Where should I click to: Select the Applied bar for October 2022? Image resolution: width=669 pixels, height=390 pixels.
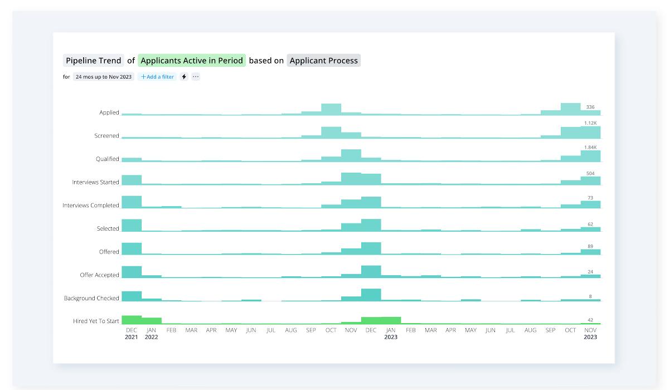point(331,109)
